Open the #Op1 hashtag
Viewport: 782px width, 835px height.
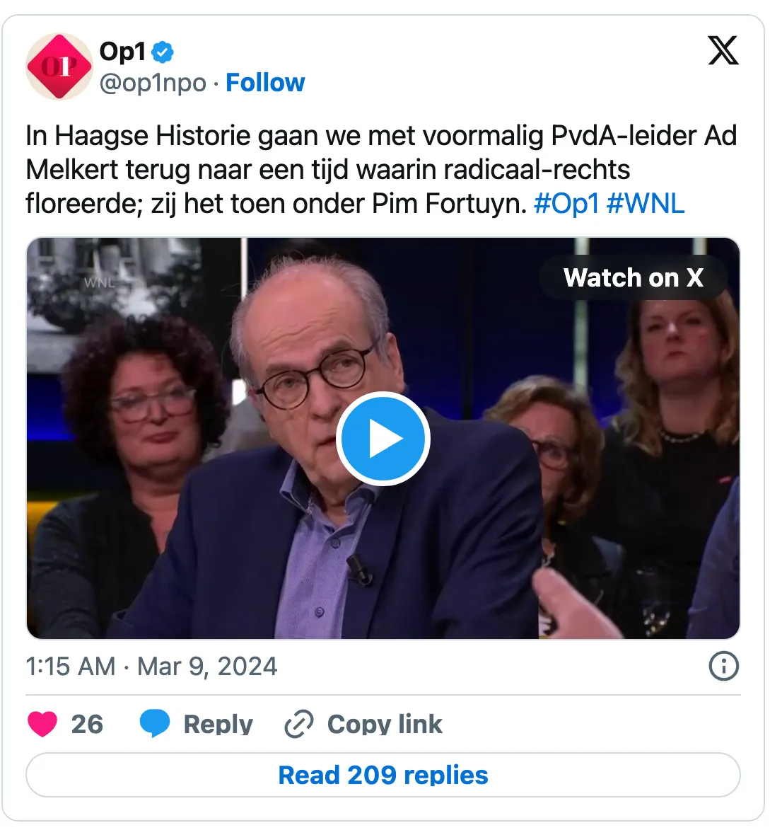point(566,204)
